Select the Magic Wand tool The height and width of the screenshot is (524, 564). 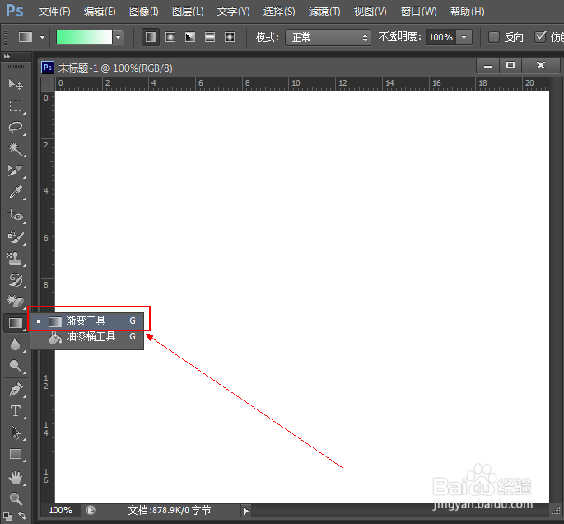(x=16, y=148)
